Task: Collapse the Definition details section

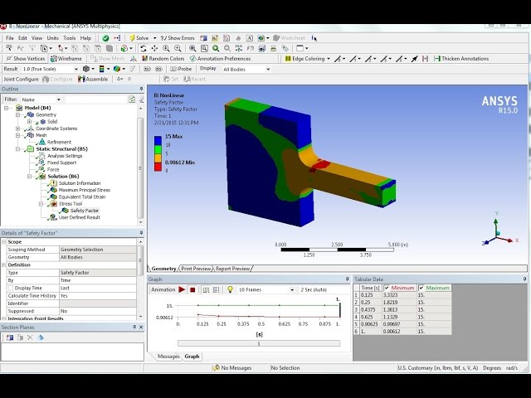Action: 4,265
